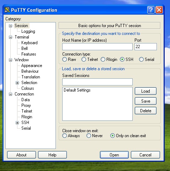This screenshot has width=170, height=171.
Task: Open the Window category
Action: click(x=22, y=60)
